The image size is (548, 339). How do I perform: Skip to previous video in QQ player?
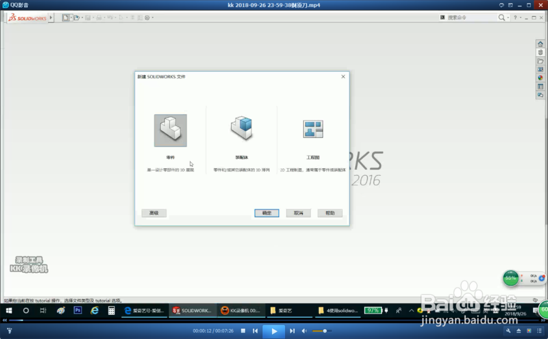[x=255, y=331]
